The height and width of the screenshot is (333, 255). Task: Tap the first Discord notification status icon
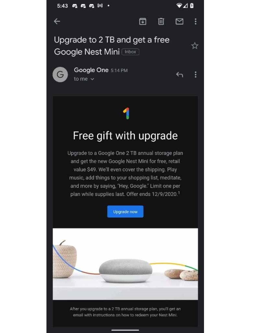point(75,6)
